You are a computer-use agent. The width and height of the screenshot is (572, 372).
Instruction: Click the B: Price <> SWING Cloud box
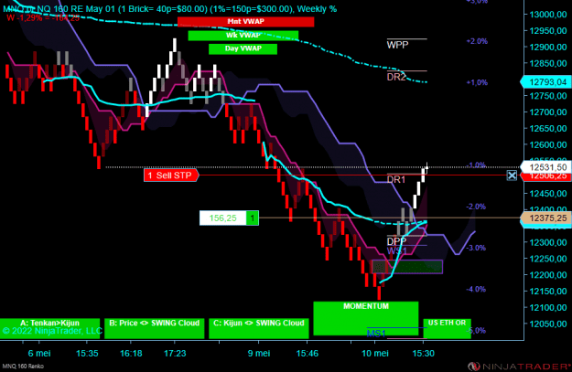pos(155,328)
